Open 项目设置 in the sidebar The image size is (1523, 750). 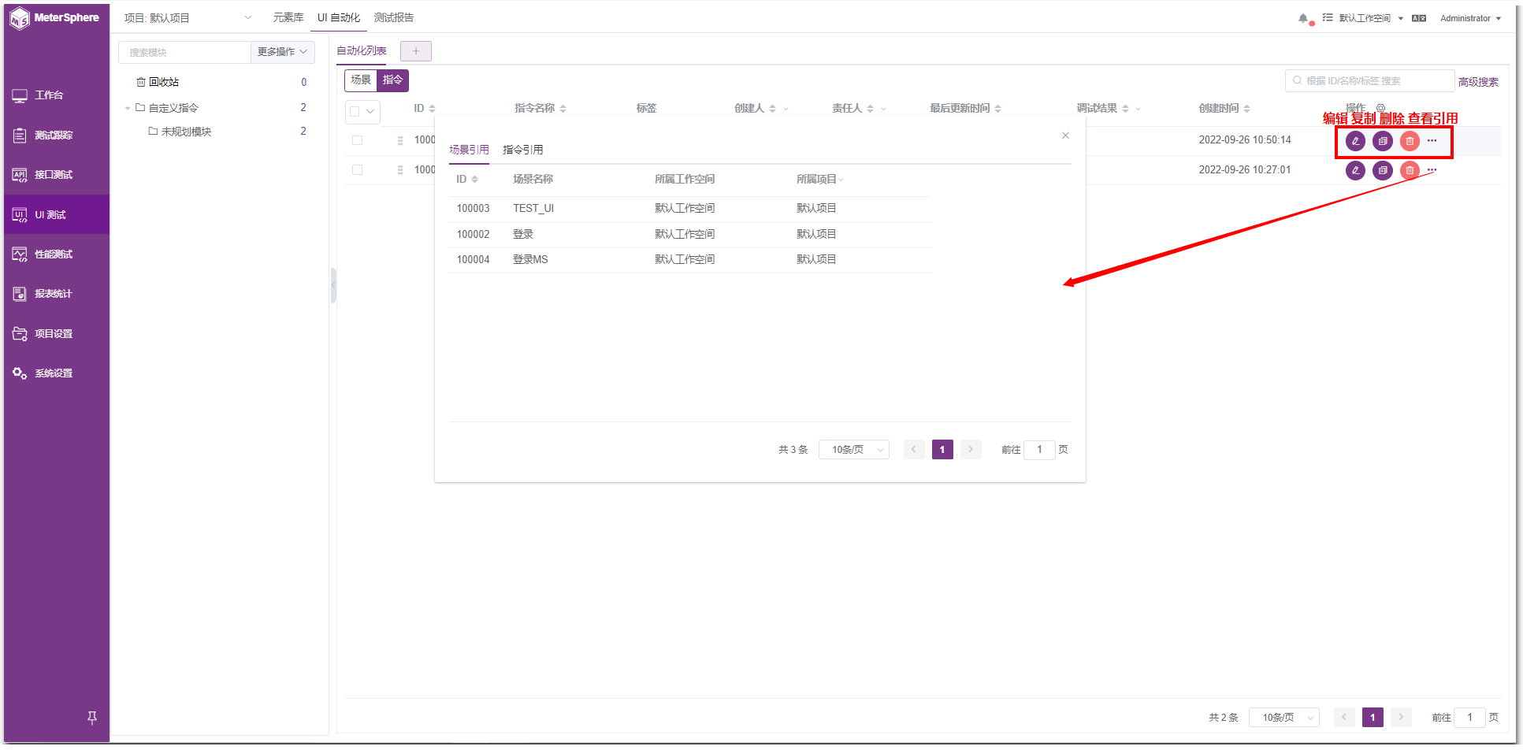tap(57, 334)
